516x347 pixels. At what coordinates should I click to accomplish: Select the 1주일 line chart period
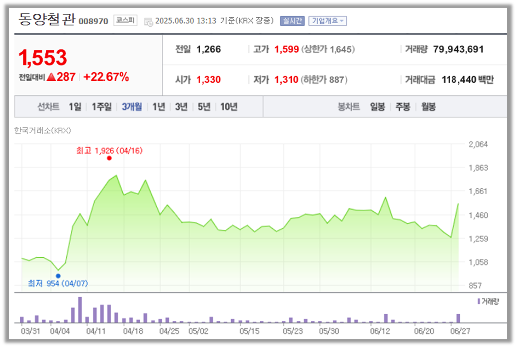coord(101,107)
